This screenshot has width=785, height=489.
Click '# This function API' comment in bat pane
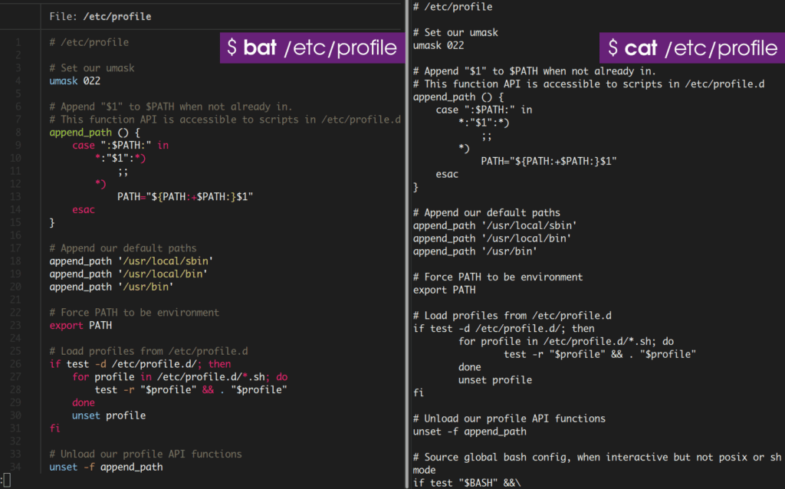click(225, 120)
